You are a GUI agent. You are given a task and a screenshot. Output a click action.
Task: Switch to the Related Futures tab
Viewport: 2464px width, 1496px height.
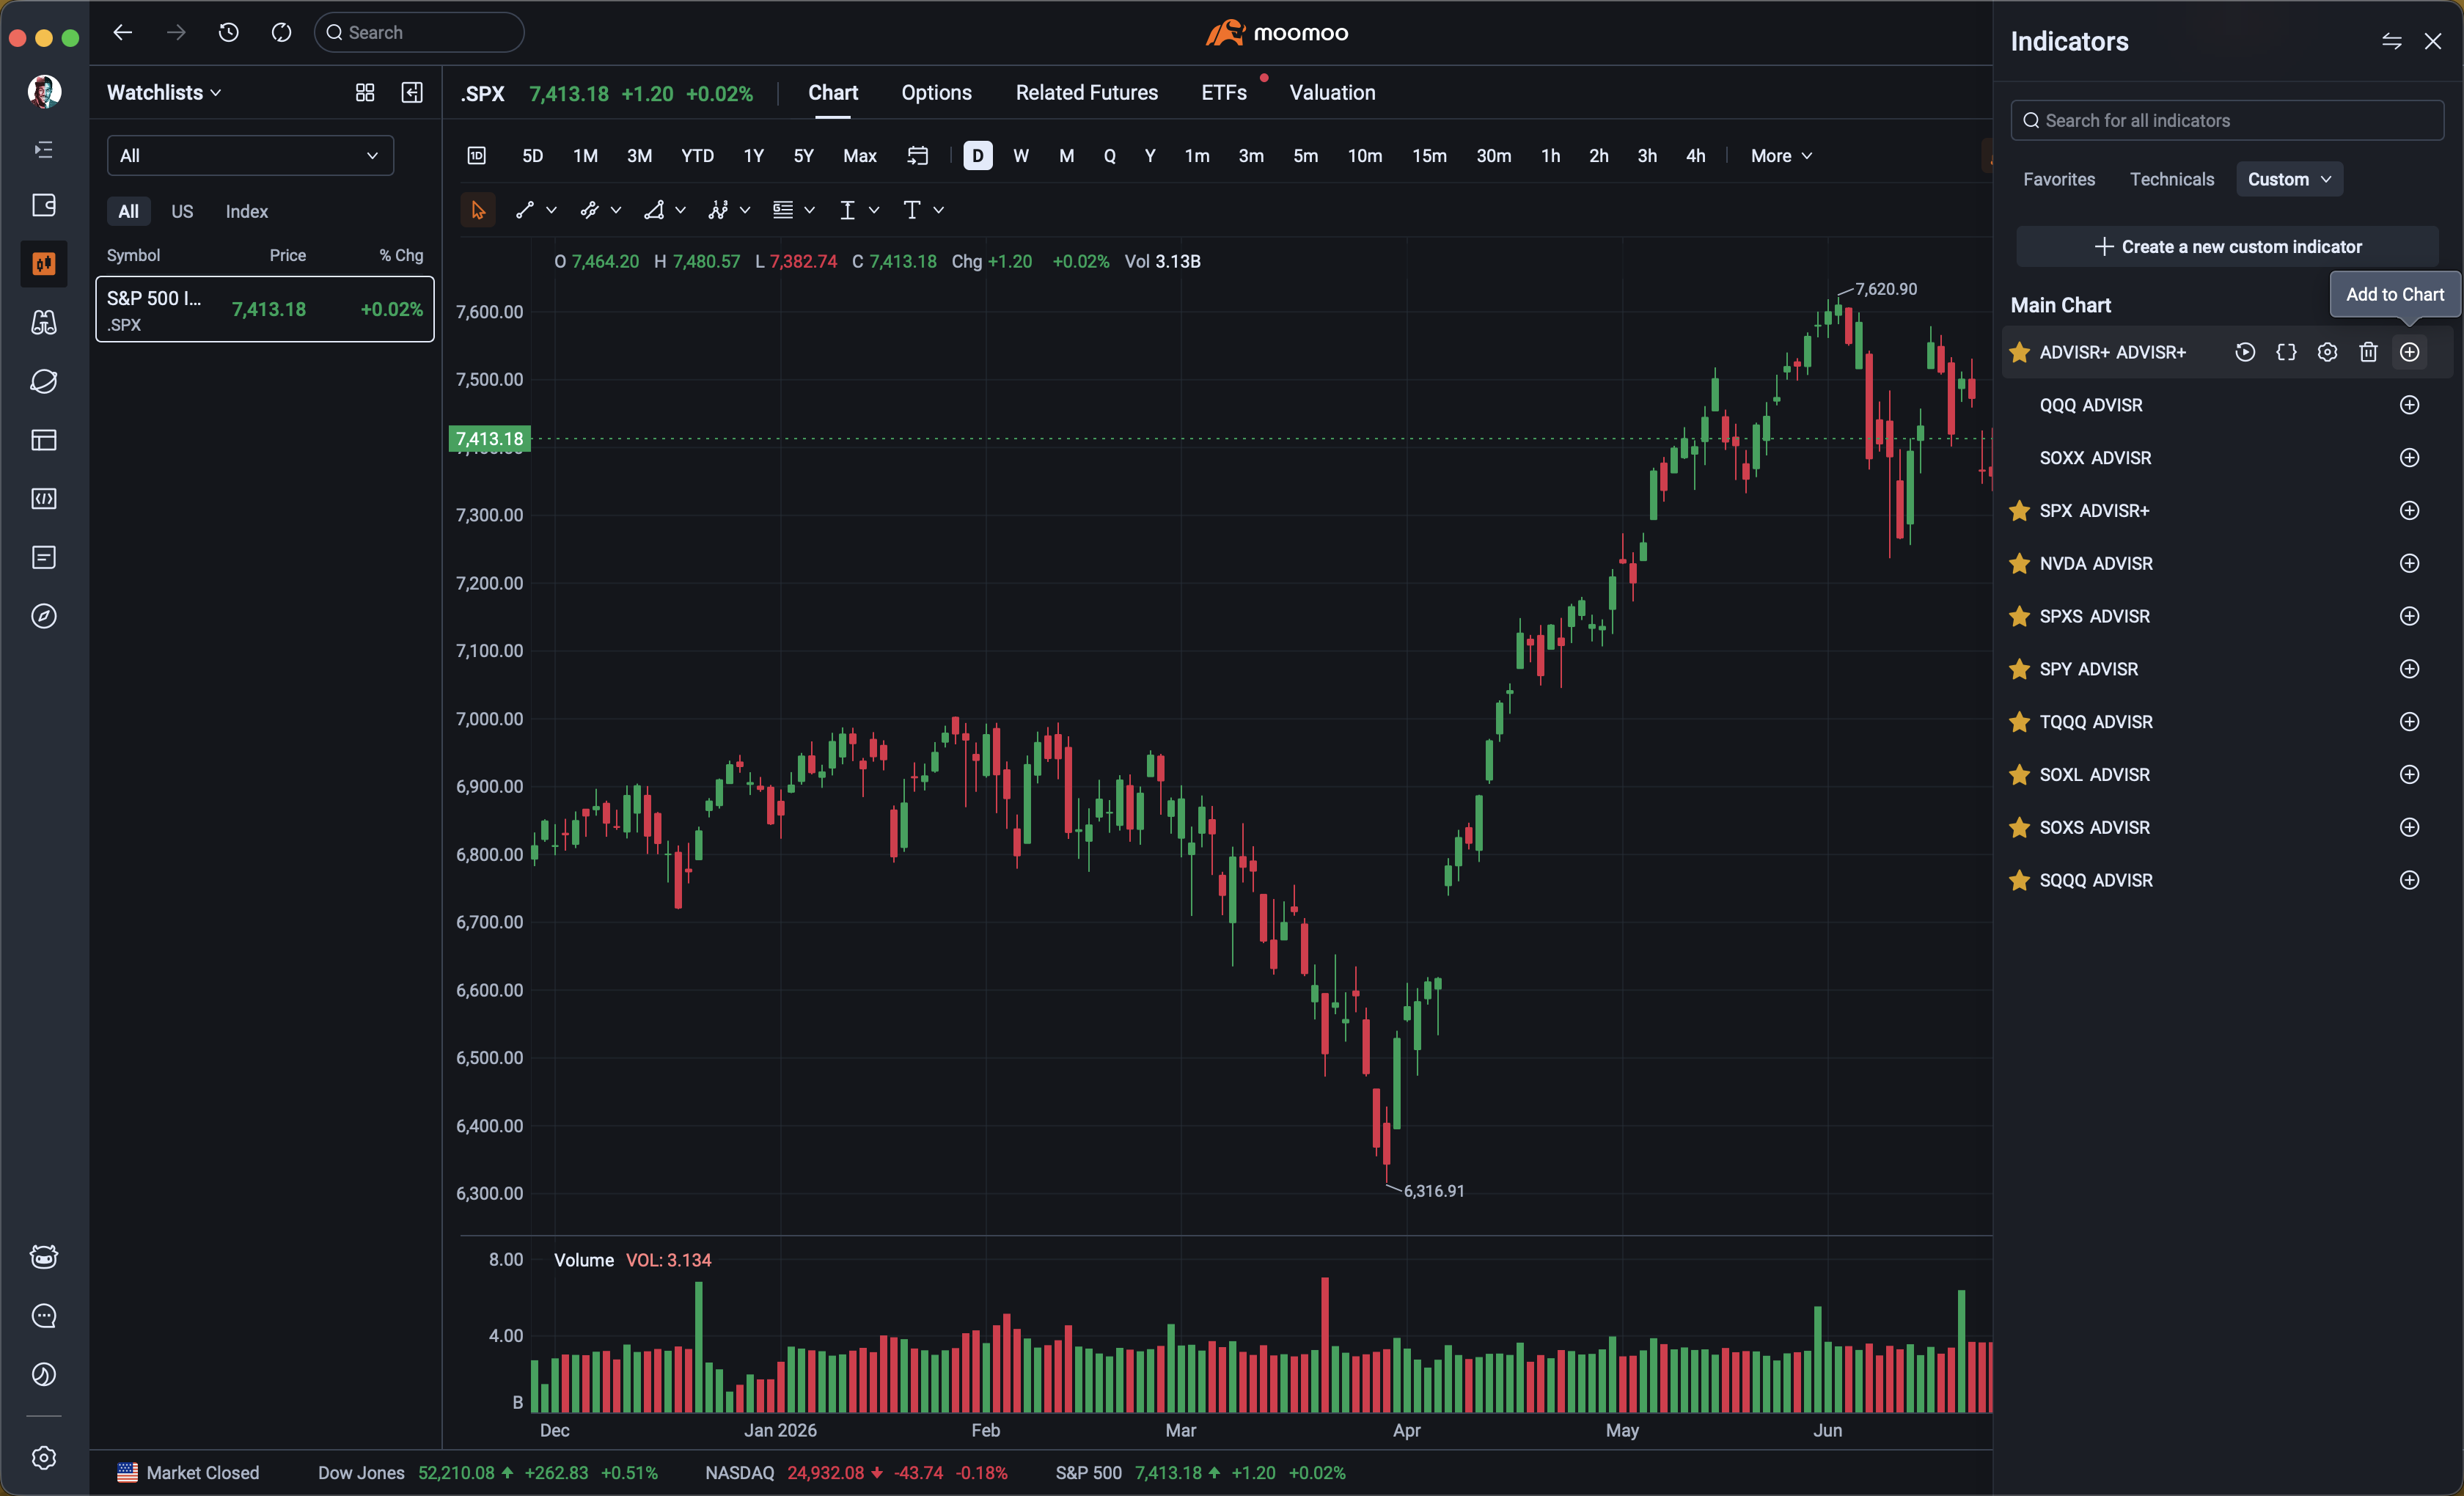(x=1087, y=93)
